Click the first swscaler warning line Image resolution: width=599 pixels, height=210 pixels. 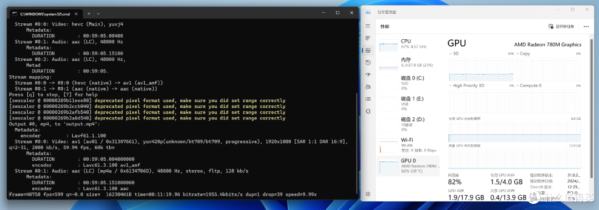pos(147,101)
